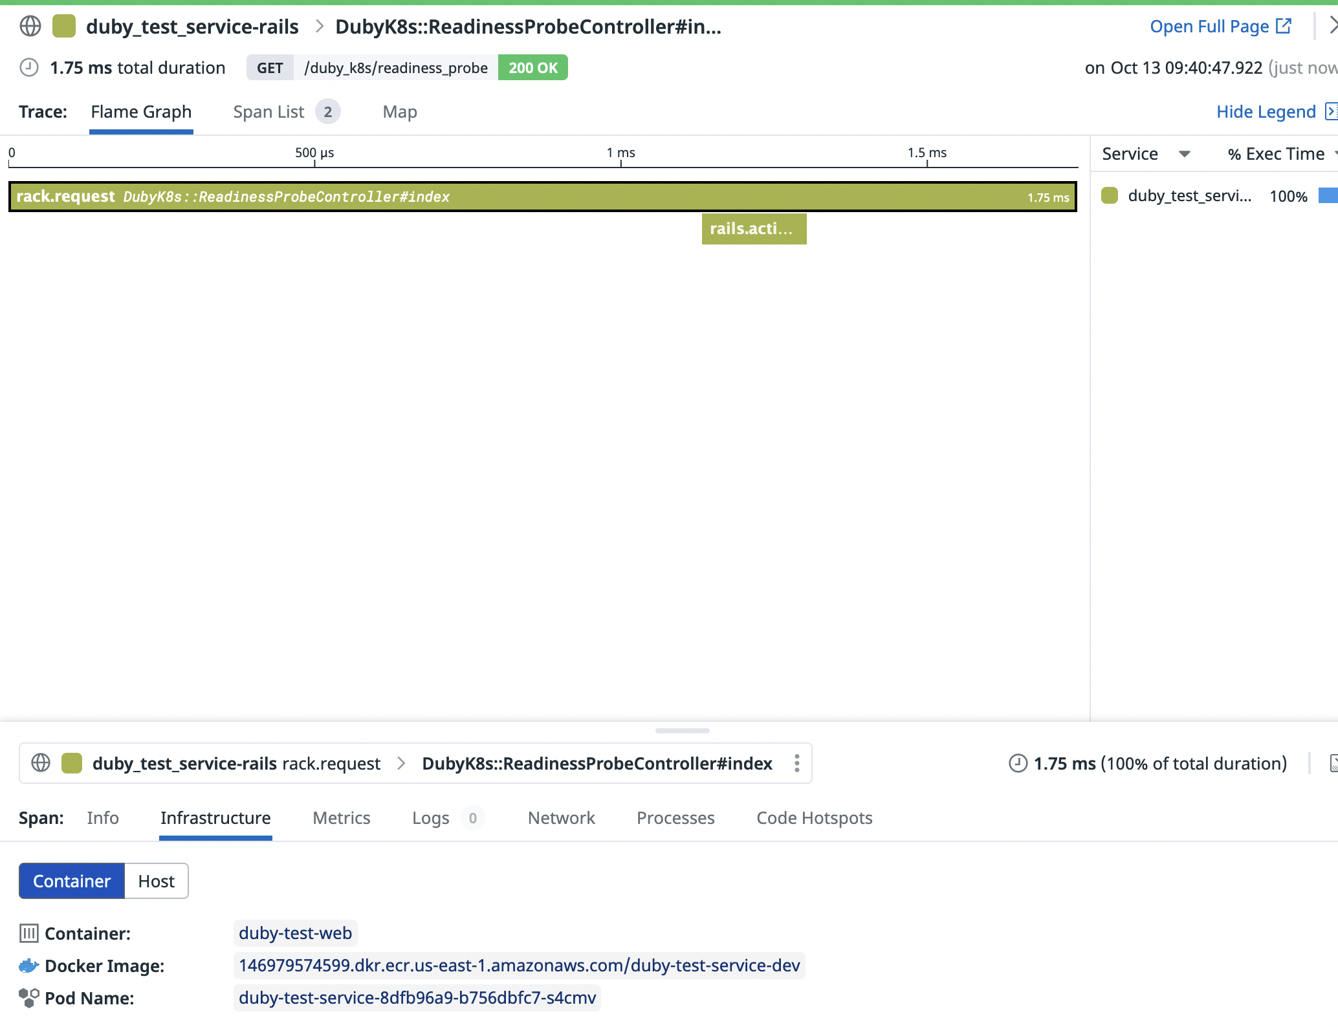
Task: Open the Logs span tab
Action: pos(430,818)
